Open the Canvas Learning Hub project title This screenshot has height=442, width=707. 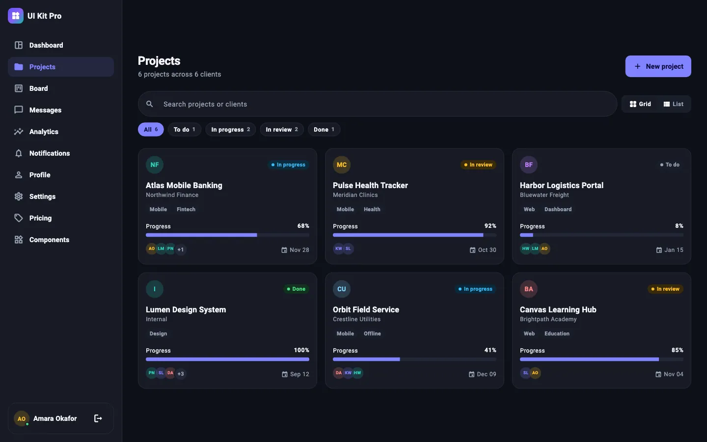(558, 309)
